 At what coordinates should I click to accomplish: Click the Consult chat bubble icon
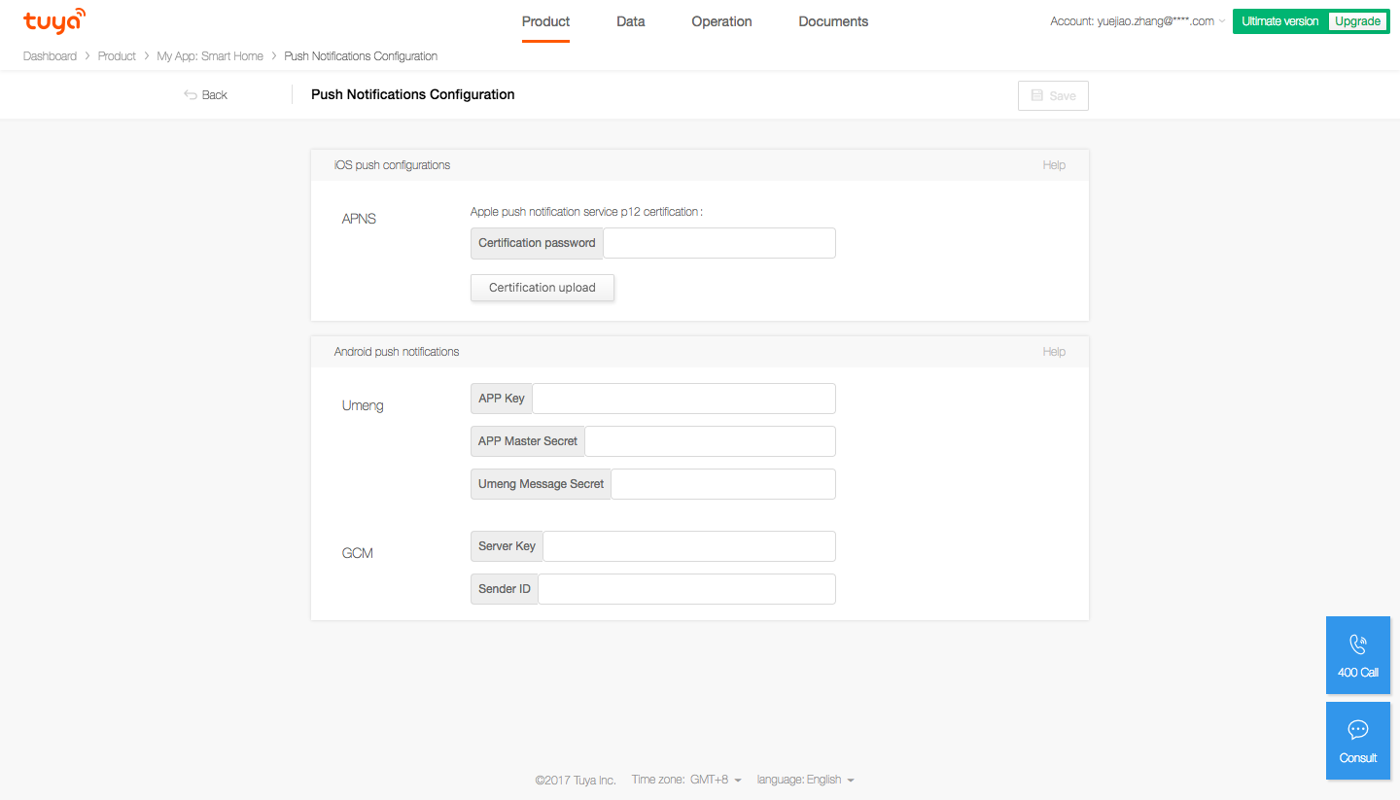(x=1358, y=730)
